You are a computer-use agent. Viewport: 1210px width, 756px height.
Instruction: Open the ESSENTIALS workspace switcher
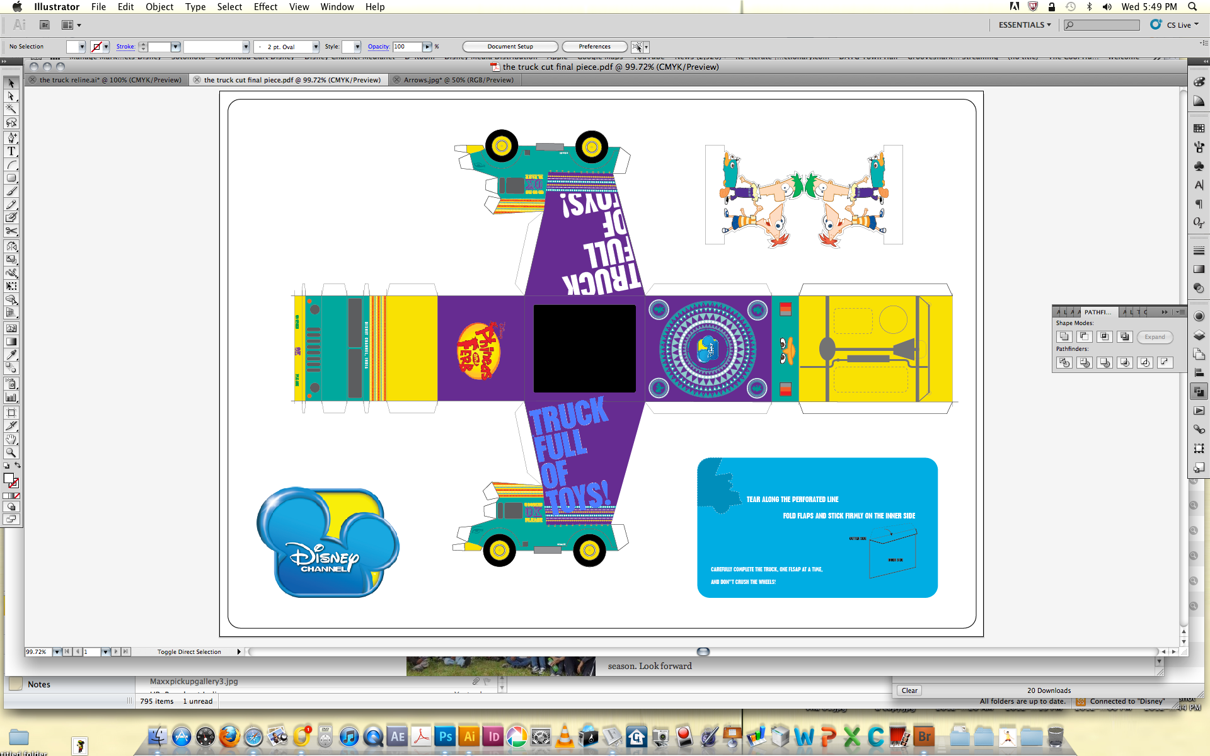pos(1025,25)
